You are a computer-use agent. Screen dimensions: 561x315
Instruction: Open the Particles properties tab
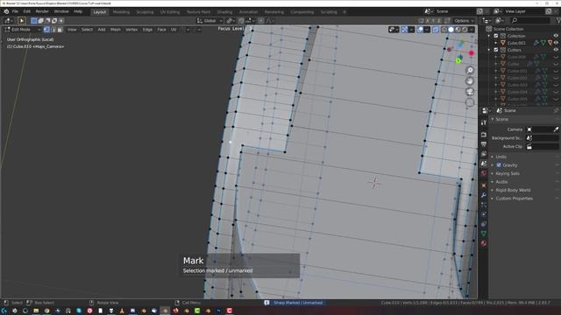point(484,205)
